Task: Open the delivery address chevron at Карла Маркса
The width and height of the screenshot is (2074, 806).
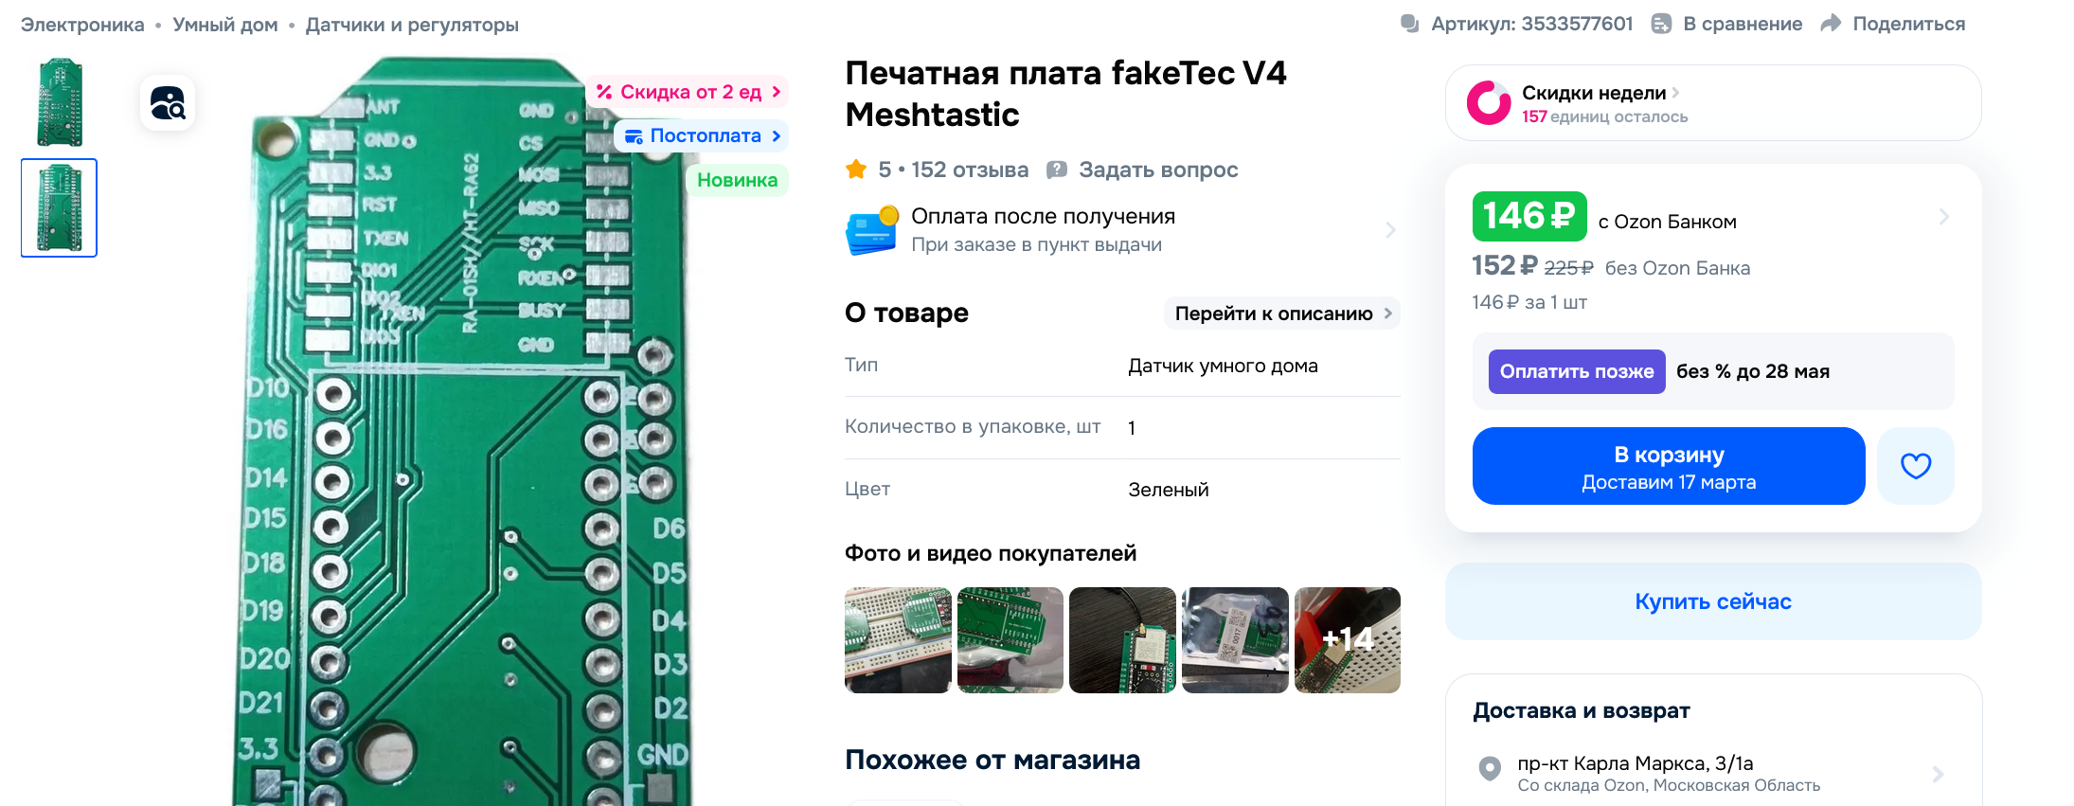Action: point(1938,774)
